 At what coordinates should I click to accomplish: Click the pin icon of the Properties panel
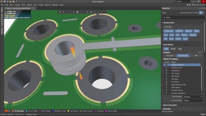tap(202, 8)
